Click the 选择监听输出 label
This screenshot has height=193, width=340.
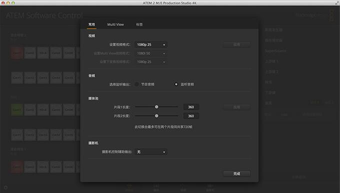coord(120,84)
